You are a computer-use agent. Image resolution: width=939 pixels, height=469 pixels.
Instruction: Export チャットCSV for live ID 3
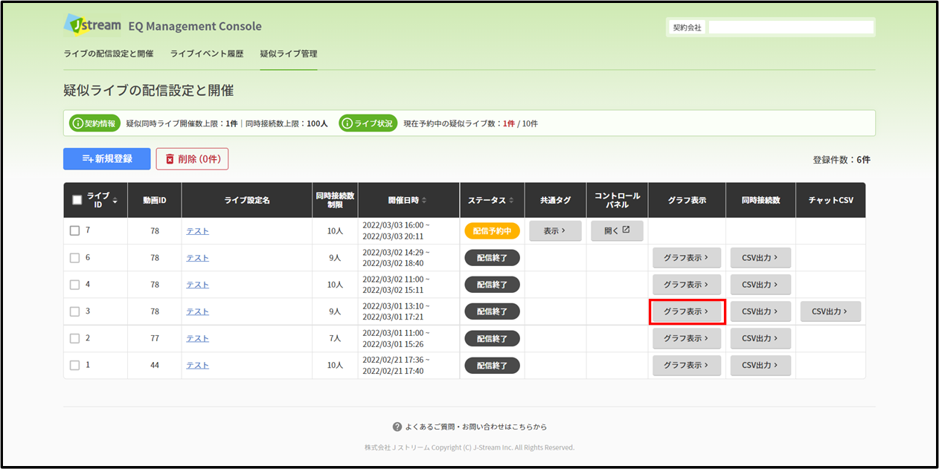point(830,311)
